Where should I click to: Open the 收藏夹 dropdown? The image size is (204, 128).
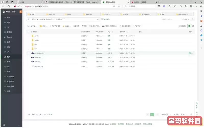click(67, 26)
